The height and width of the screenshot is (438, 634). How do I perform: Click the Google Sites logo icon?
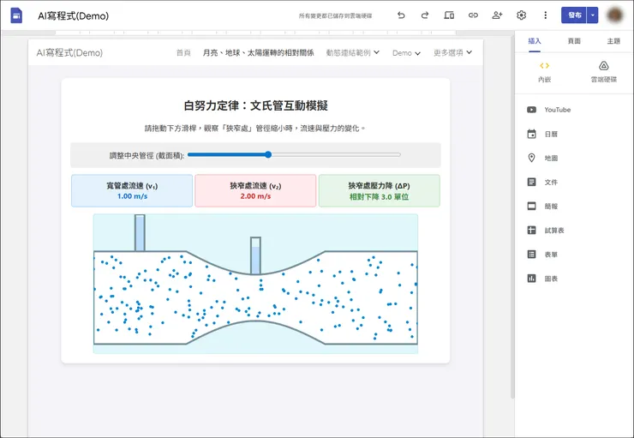point(16,15)
